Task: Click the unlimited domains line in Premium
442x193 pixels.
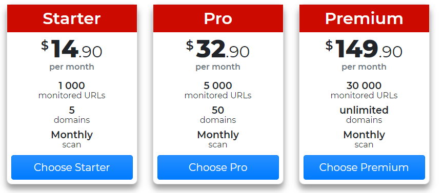Action: tap(364, 115)
